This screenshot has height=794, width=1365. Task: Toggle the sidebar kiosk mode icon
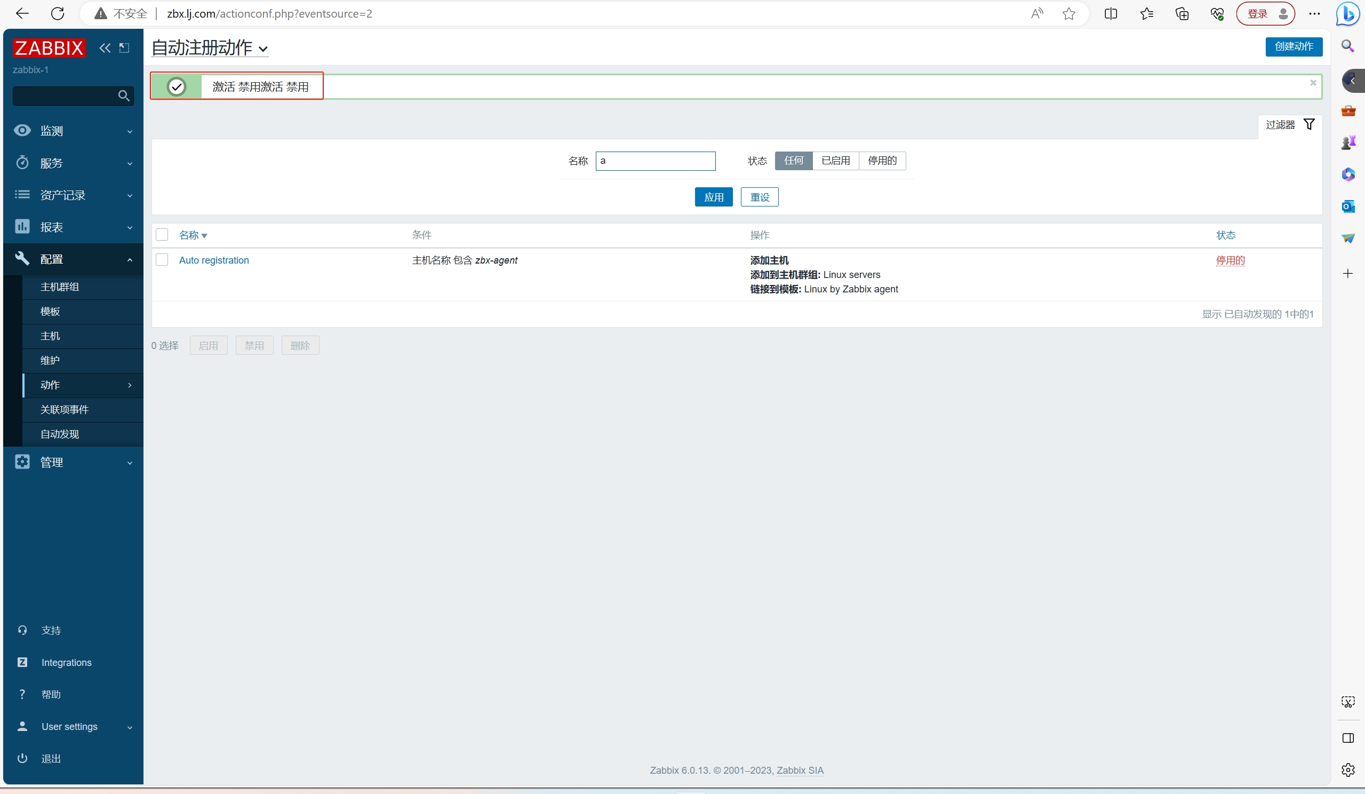(125, 48)
